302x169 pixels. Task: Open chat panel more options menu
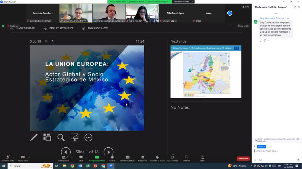(291, 7)
